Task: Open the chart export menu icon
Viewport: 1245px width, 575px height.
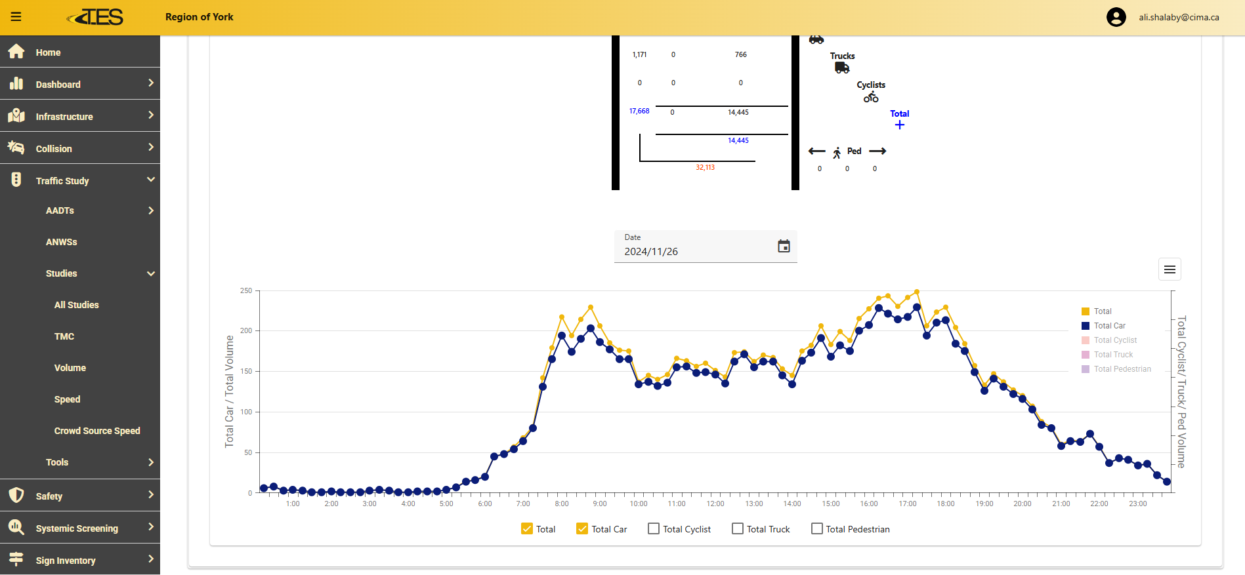Action: 1170,269
